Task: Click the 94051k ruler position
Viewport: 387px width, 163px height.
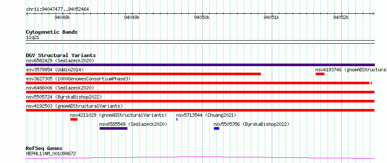Action: (271, 17)
